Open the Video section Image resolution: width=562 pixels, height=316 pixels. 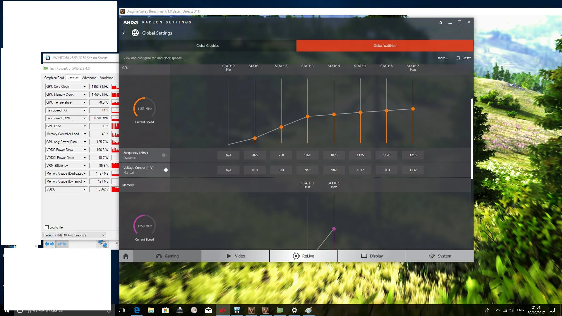click(235, 256)
